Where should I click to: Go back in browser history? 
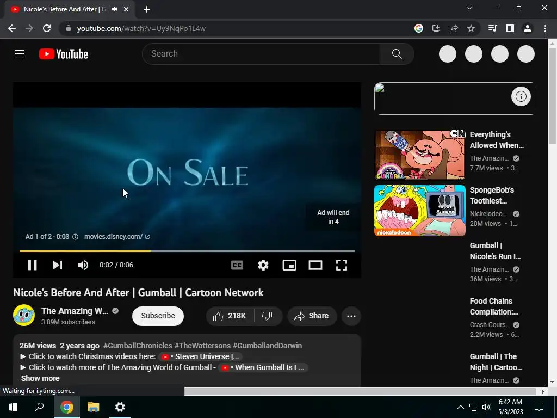click(x=12, y=28)
